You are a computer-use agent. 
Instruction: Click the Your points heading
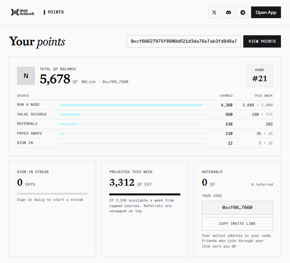(x=37, y=42)
